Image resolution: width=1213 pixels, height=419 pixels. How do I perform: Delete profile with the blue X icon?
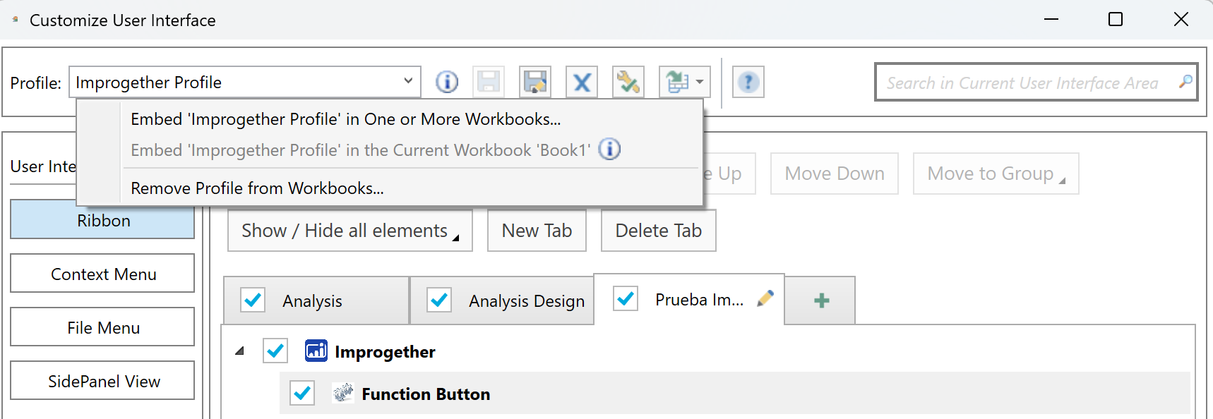pyautogui.click(x=582, y=83)
